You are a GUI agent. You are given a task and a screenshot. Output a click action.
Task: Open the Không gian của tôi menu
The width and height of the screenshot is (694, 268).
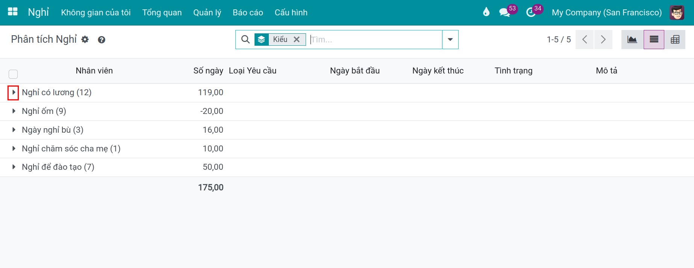point(96,12)
